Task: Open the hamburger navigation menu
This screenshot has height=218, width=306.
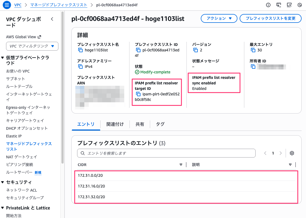Action: tap(7, 5)
